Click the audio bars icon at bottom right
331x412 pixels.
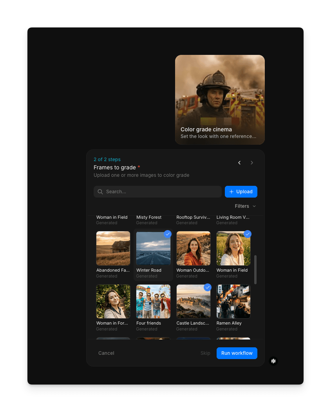tap(273, 361)
